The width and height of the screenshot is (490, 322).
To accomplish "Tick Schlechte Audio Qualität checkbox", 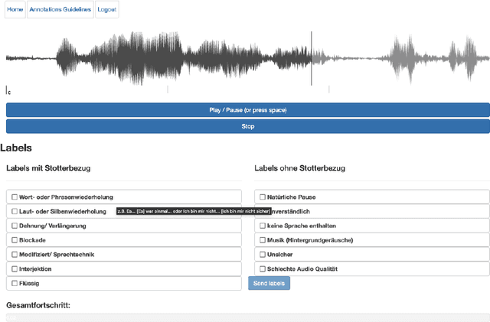I will pyautogui.click(x=263, y=269).
